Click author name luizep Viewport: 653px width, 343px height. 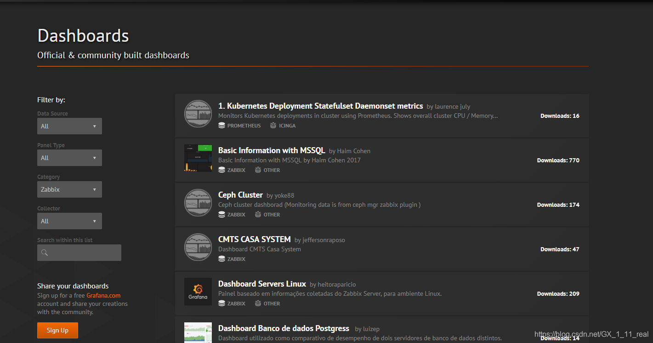pos(371,329)
